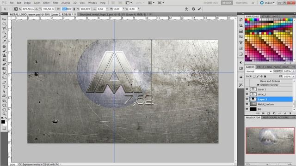Click the Y position field

[x=48, y=9]
